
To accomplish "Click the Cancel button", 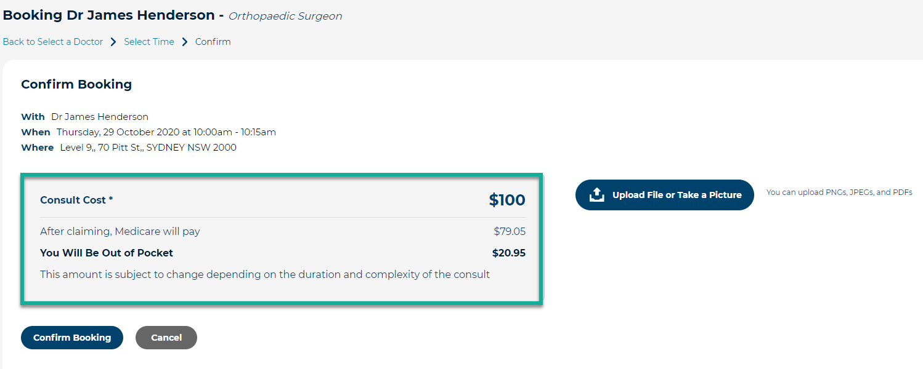I will point(166,337).
